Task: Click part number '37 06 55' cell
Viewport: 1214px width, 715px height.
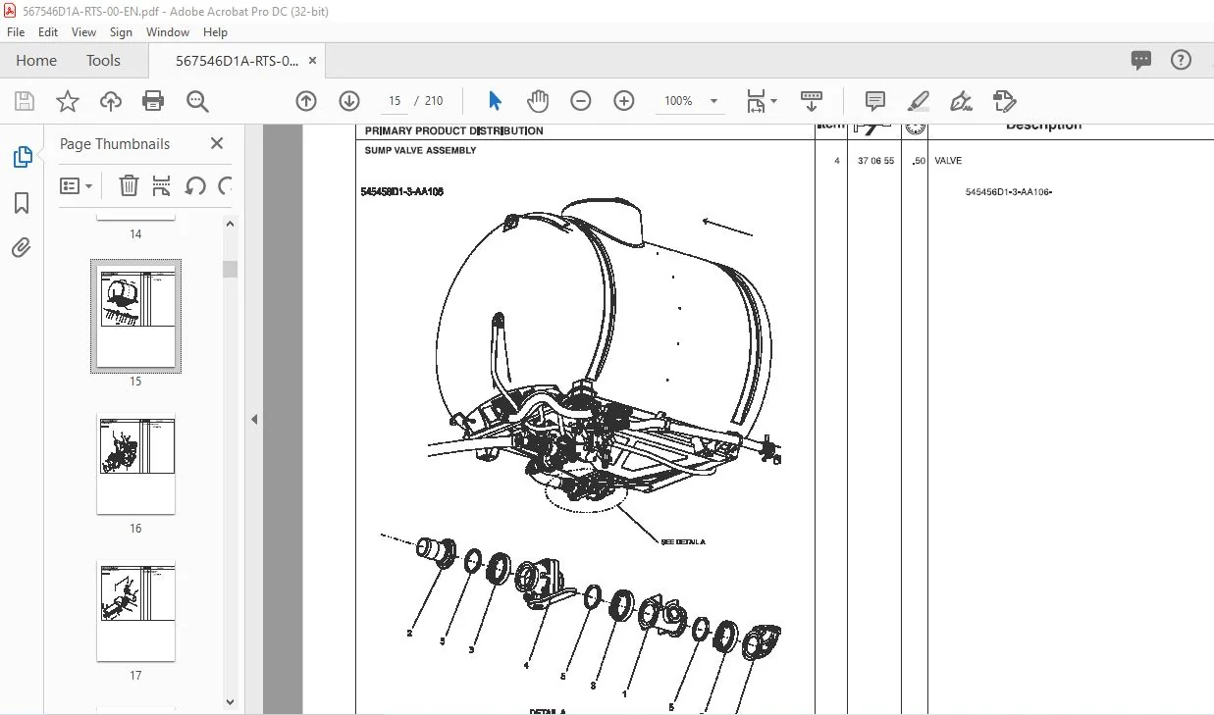Action: coord(875,161)
